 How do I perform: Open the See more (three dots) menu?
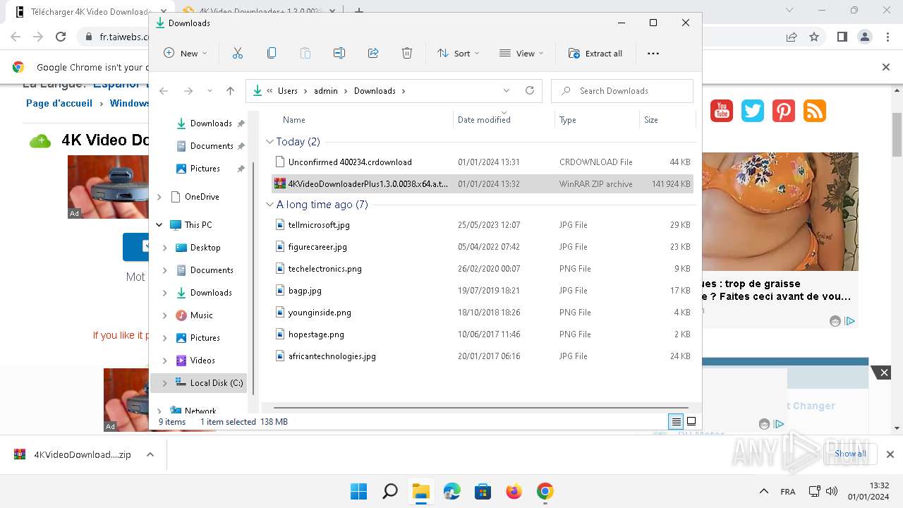(653, 53)
